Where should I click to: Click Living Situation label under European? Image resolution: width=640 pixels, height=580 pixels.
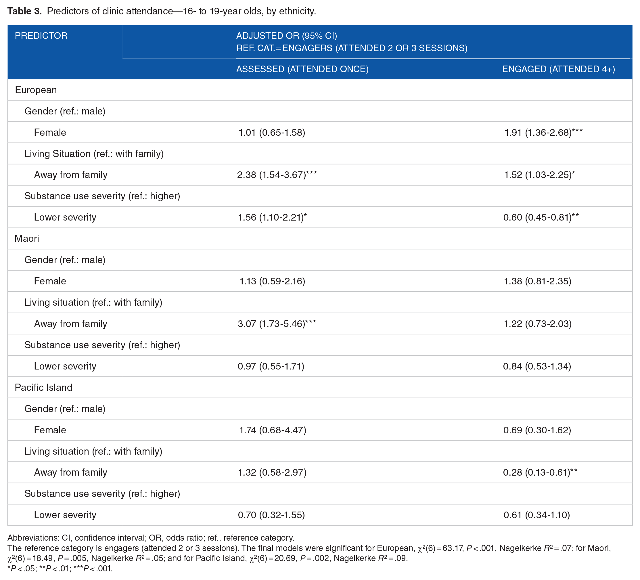[94, 154]
